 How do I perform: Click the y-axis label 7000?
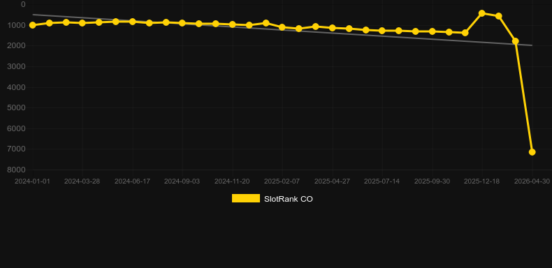click(17, 149)
